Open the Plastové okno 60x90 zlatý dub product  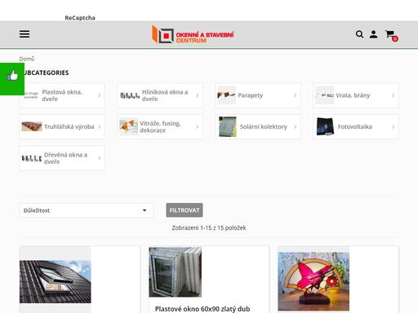[202, 309]
